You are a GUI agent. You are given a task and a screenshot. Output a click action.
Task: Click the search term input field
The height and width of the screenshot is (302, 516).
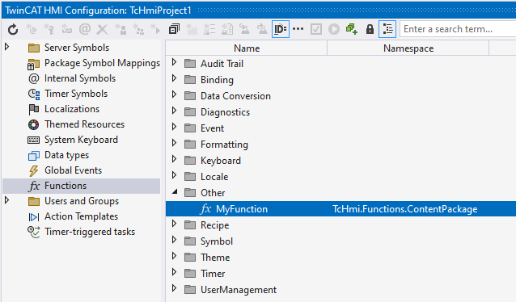click(458, 29)
